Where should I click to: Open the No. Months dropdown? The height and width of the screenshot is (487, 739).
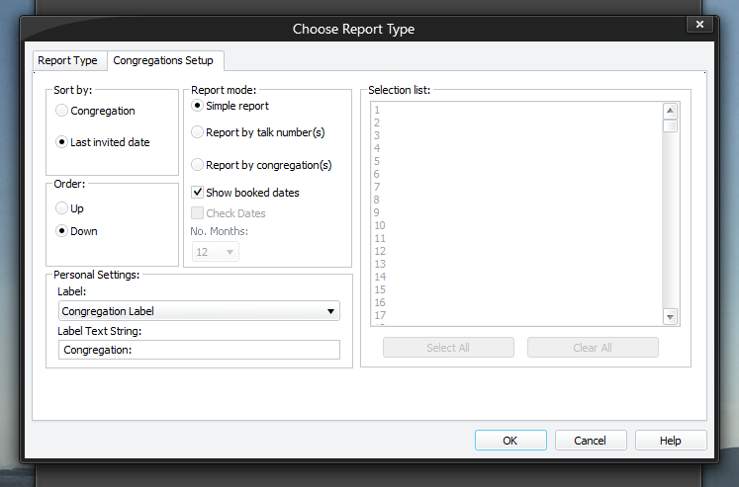(x=215, y=252)
